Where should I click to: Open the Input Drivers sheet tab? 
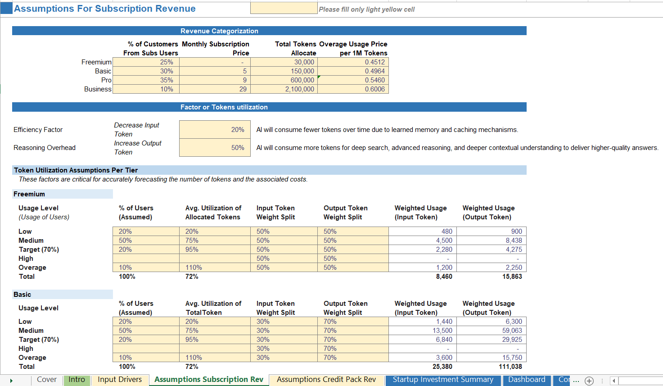120,380
